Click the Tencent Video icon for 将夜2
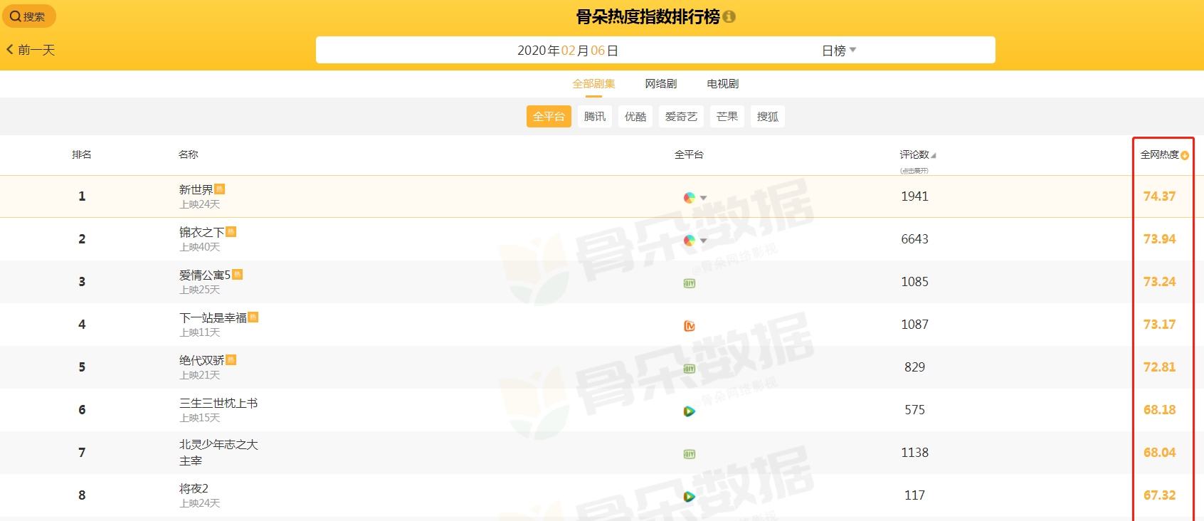1204x521 pixels. point(689,497)
